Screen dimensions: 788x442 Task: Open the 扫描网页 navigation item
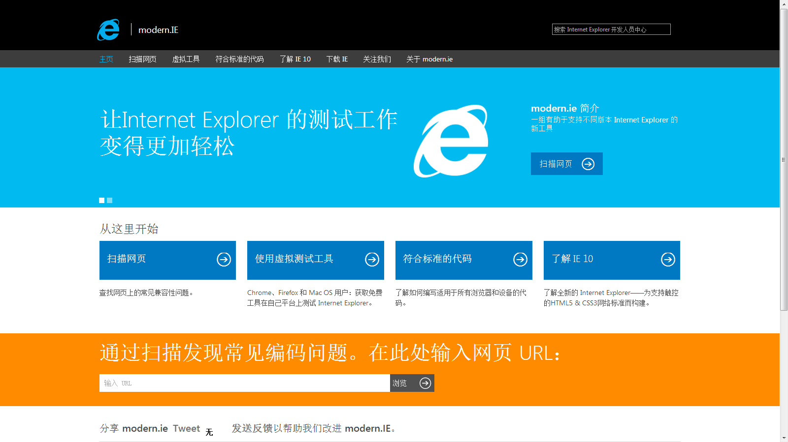coord(142,59)
